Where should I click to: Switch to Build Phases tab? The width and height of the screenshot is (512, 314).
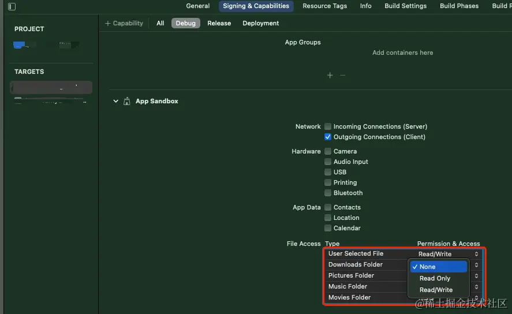[x=459, y=6]
